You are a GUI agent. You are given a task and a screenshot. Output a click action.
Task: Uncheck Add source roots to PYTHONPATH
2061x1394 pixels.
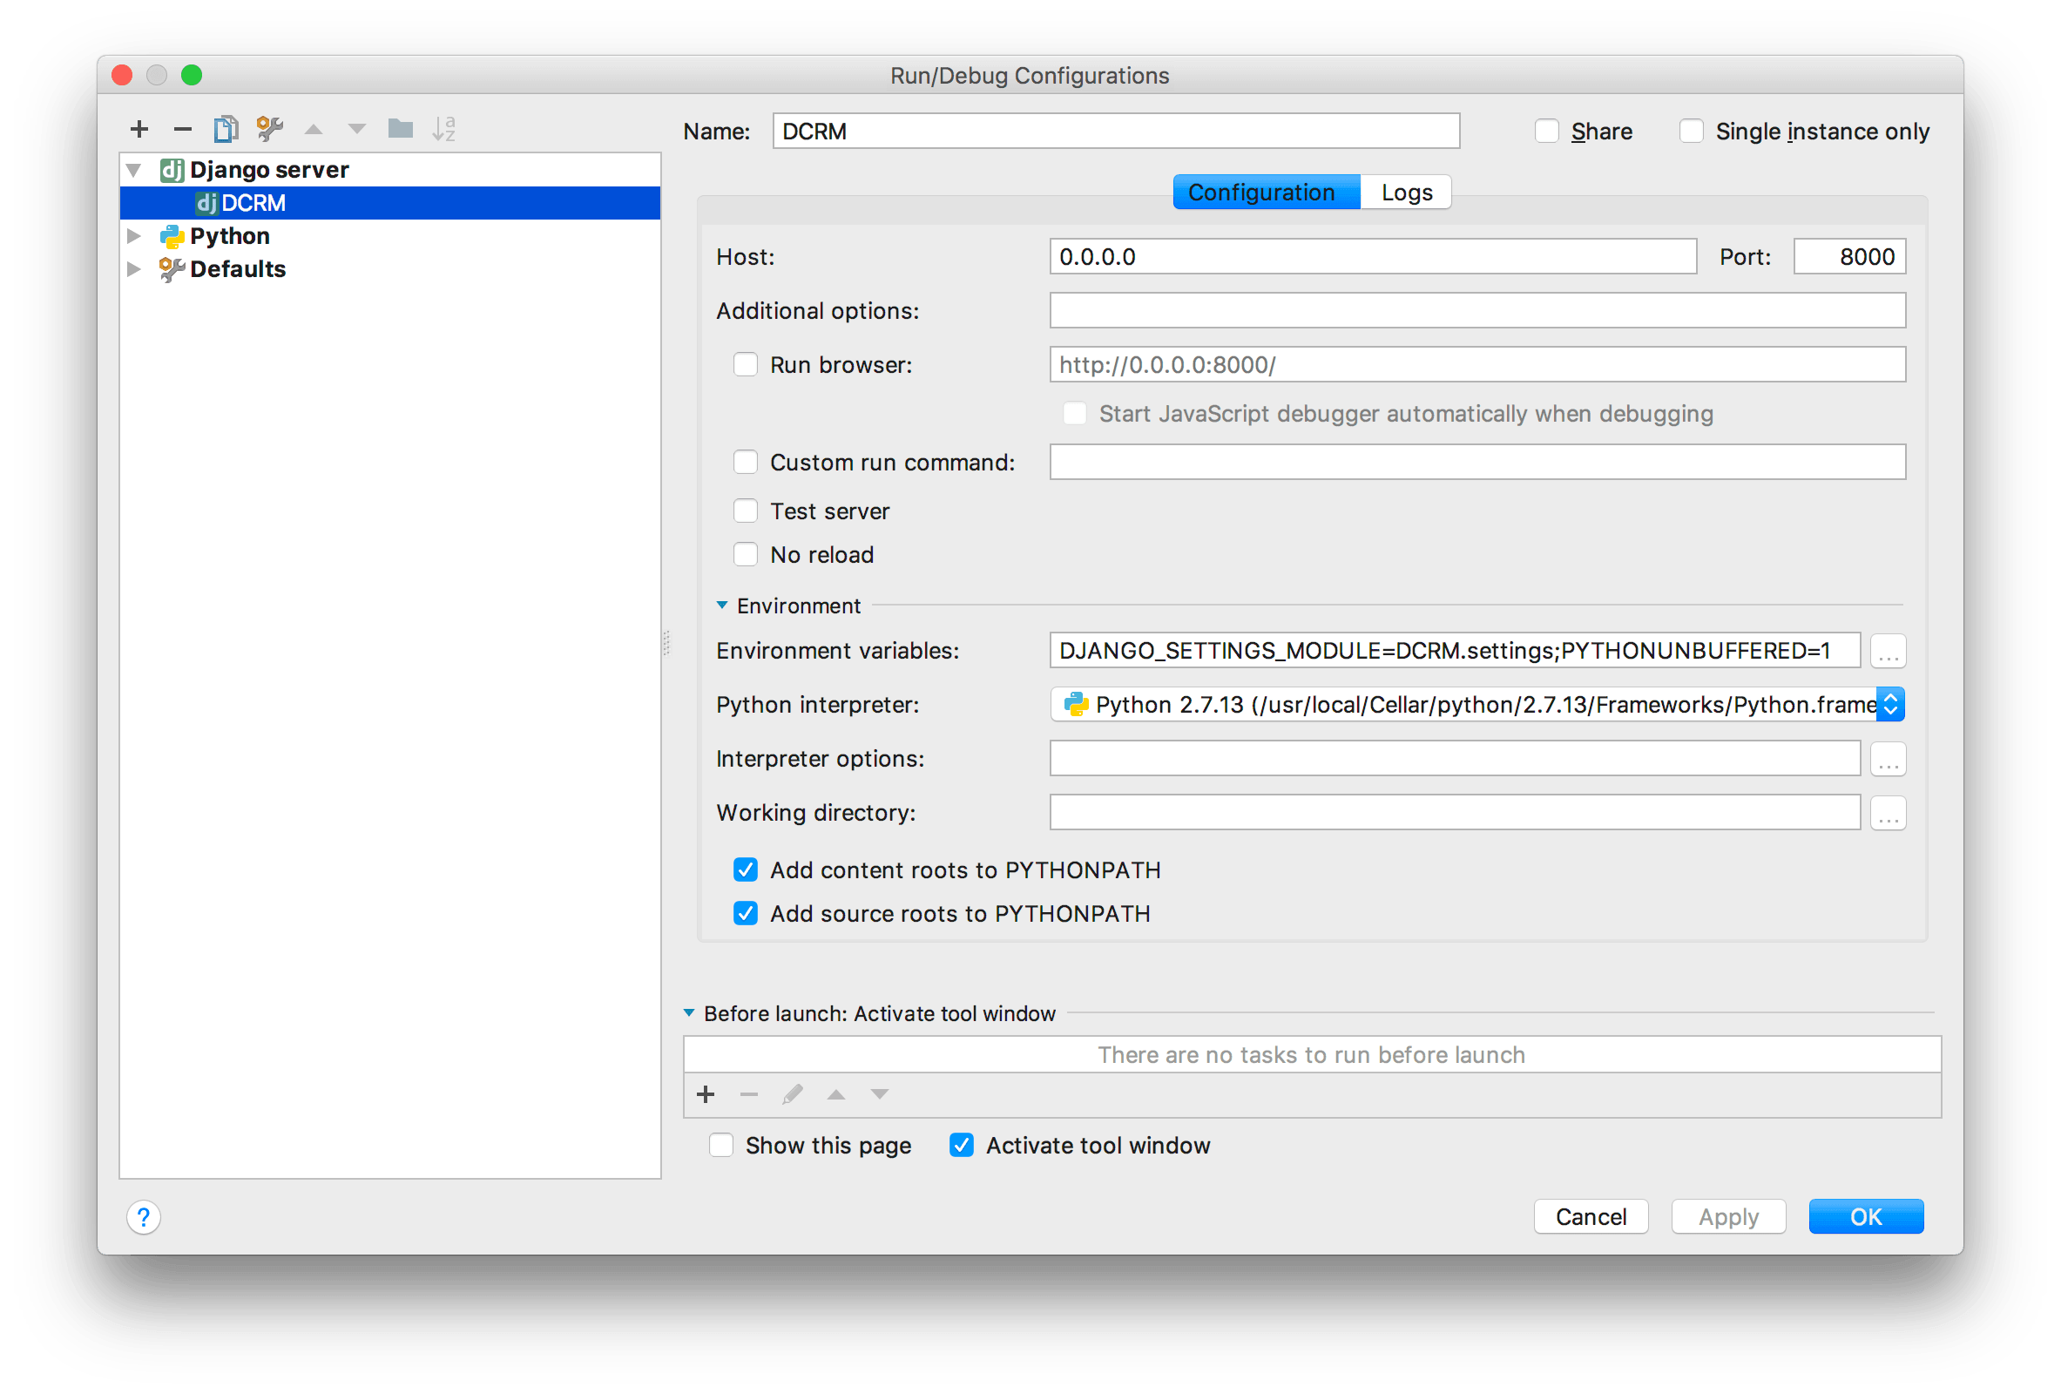746,913
